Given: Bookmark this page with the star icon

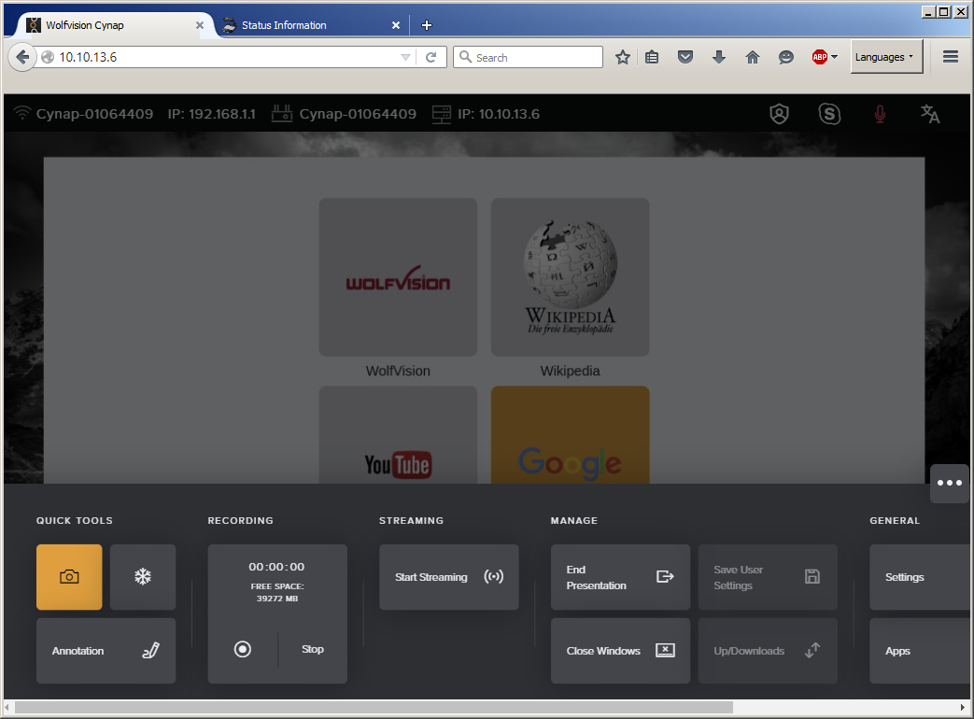Looking at the screenshot, I should 623,57.
